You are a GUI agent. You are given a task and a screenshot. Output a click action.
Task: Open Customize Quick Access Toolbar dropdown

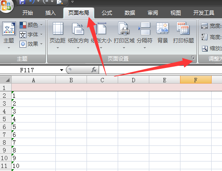tap(73, 2)
